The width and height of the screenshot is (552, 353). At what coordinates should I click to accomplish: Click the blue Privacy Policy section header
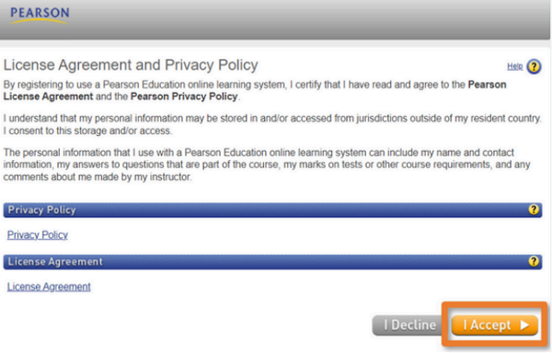tap(272, 210)
